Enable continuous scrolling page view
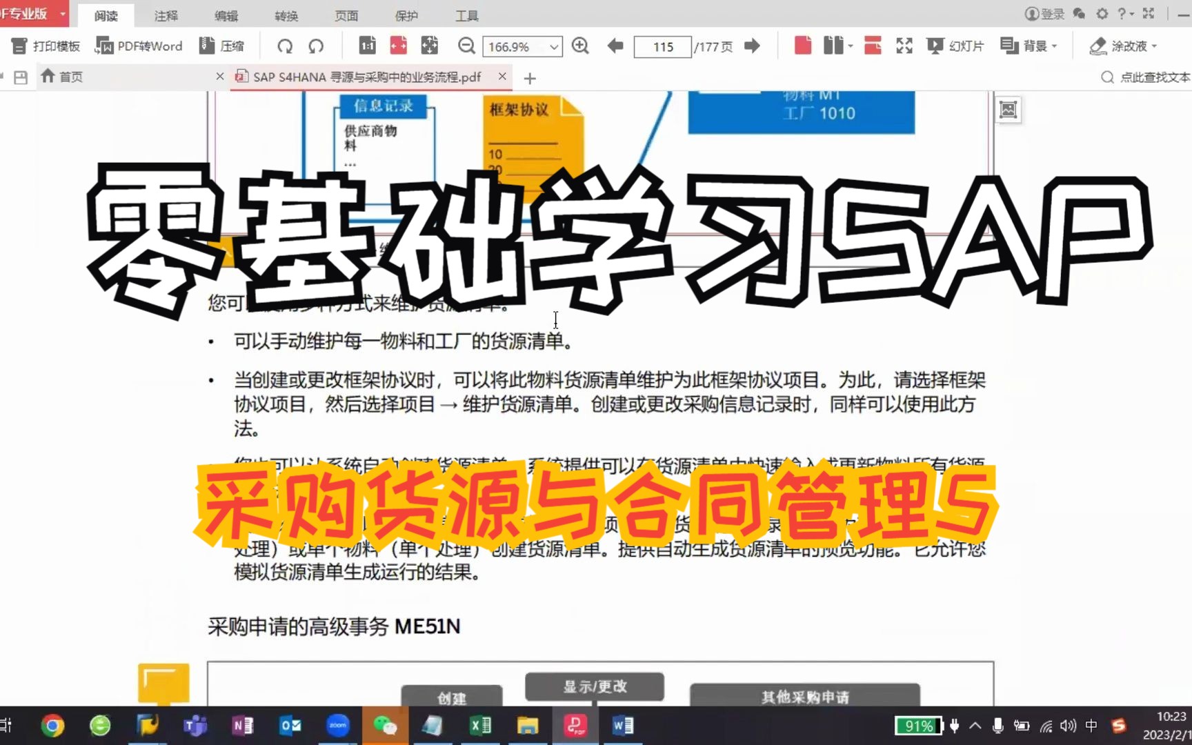Image resolution: width=1192 pixels, height=745 pixels. pyautogui.click(x=872, y=46)
